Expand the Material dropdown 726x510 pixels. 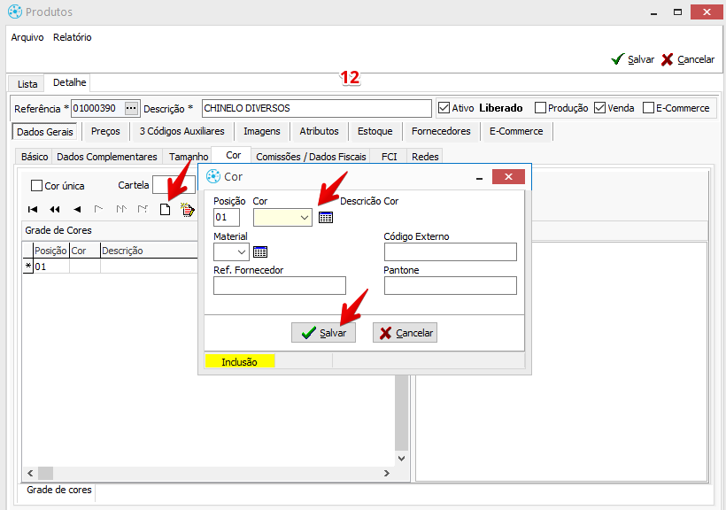241,252
